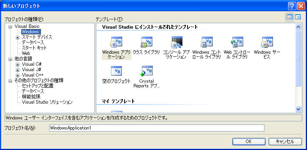The height and width of the screenshot is (150, 307).
Task: Choose the Windows サービス template icon
Action: pos(267,42)
